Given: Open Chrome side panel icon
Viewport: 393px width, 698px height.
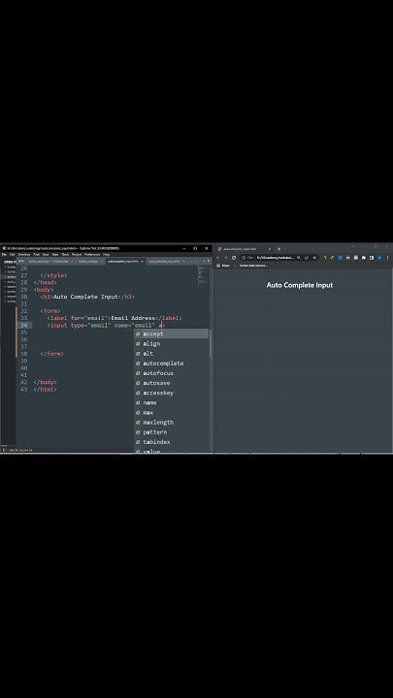Looking at the screenshot, I should click(371, 257).
